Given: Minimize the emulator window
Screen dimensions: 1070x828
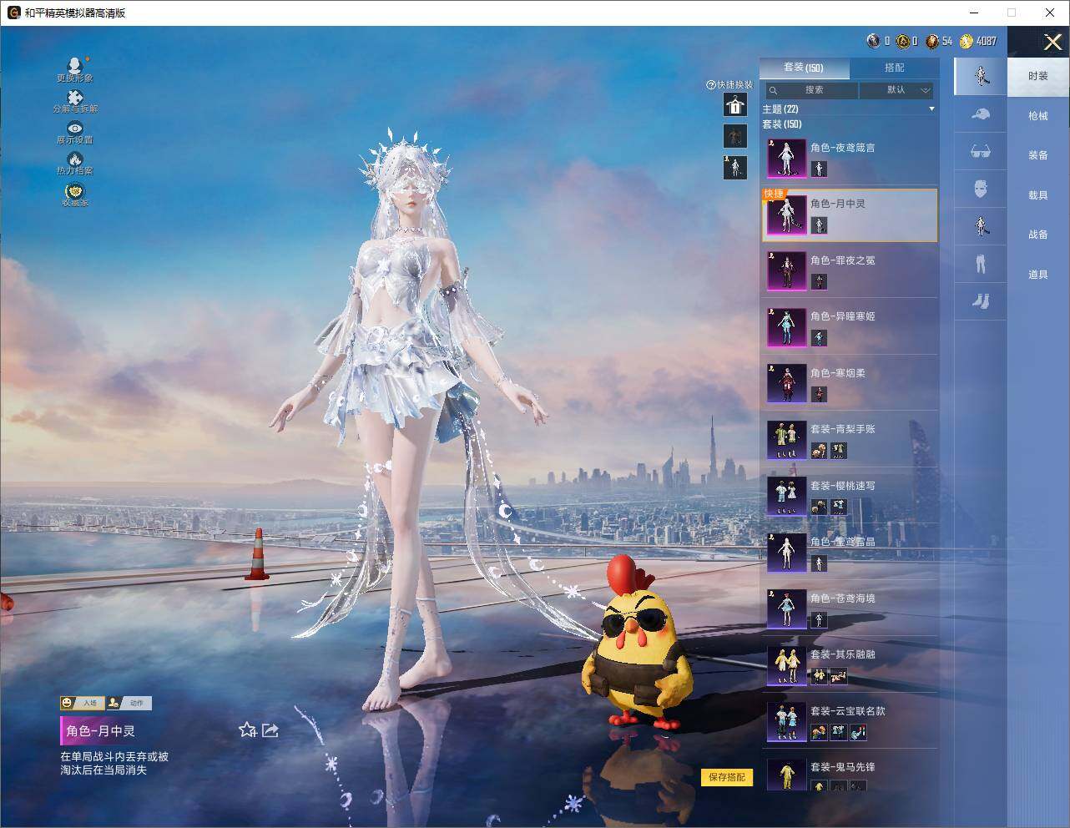Looking at the screenshot, I should coord(976,13).
